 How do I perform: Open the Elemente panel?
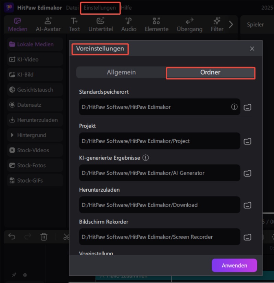pyautogui.click(x=157, y=25)
